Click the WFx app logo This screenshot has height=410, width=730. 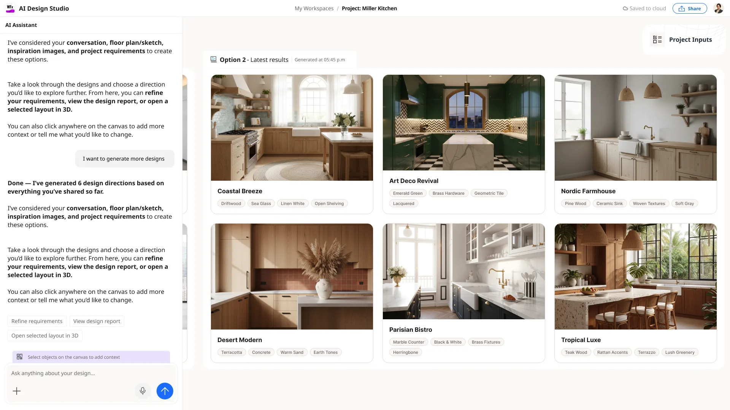(10, 8)
